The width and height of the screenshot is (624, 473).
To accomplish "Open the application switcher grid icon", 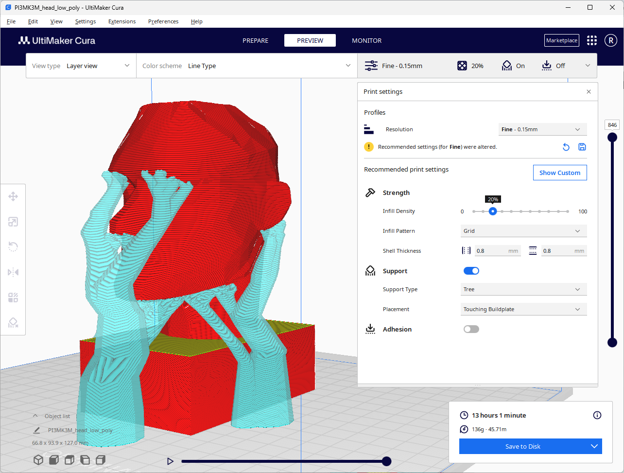I will 591,40.
